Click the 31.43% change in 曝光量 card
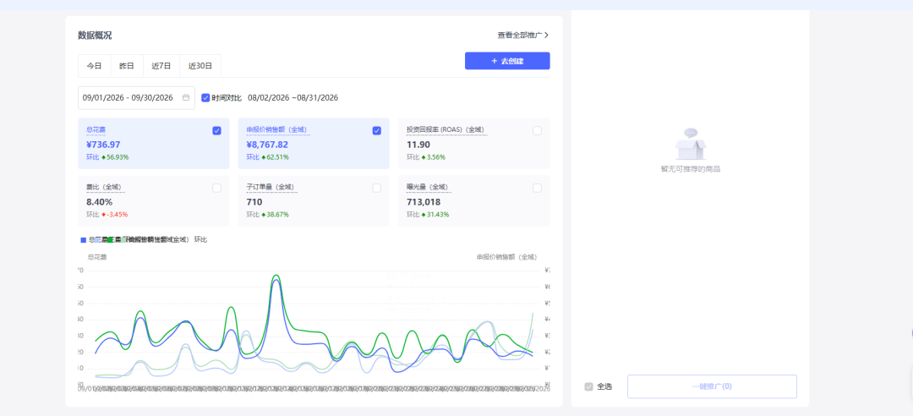This screenshot has height=416, width=913. [438, 215]
